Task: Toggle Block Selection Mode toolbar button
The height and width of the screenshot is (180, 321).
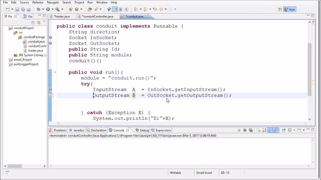Action: tap(120, 9)
